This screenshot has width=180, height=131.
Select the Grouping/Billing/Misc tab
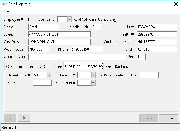(x=83, y=66)
